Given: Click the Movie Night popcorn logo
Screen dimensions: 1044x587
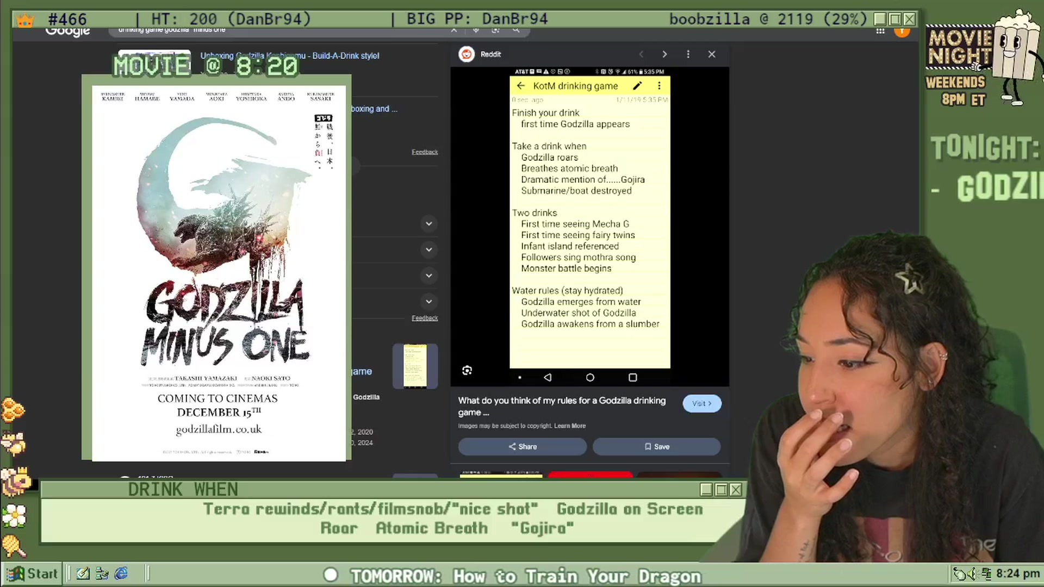Looking at the screenshot, I should pos(984,57).
